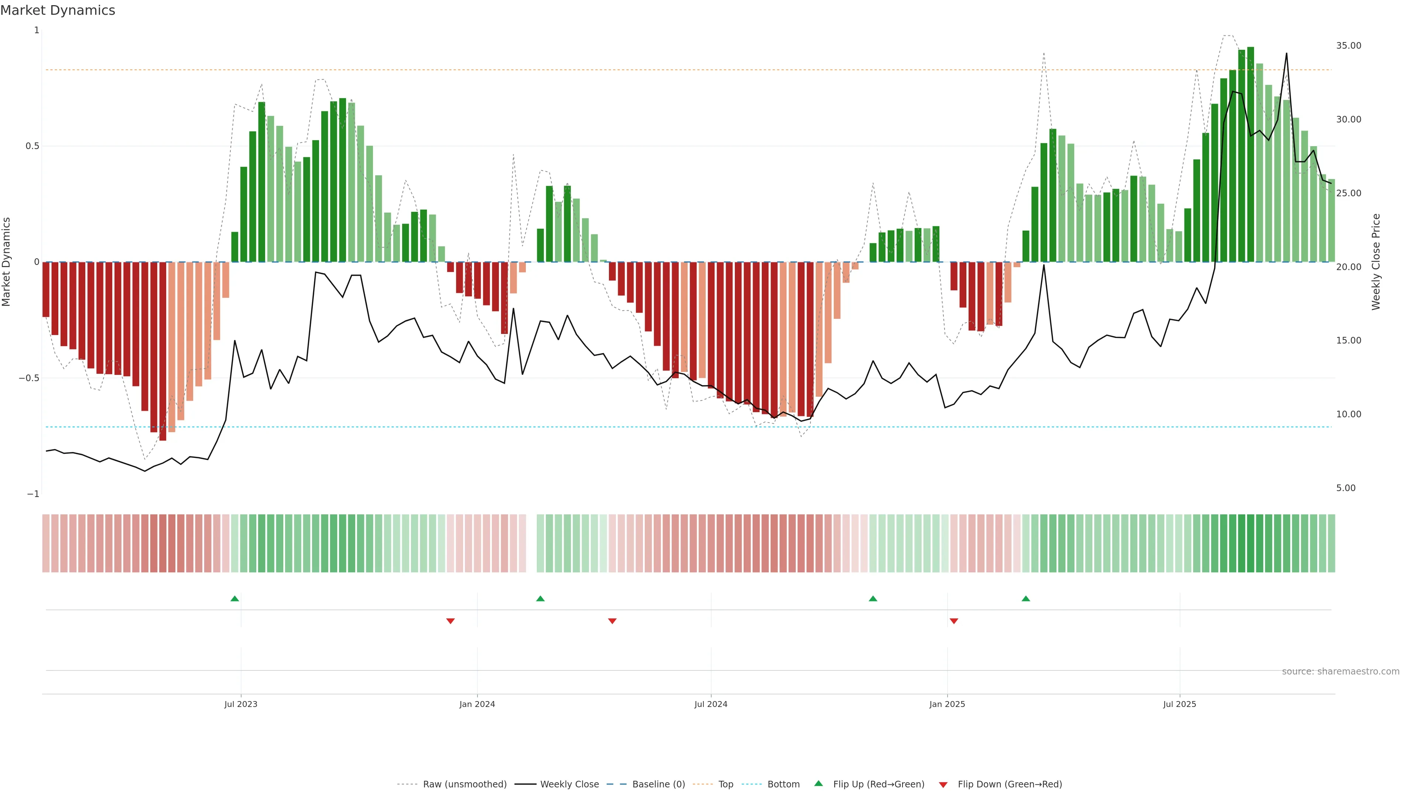Click the first red flip-down triangle marker
Screen dimensions: 1418x797
(x=450, y=621)
